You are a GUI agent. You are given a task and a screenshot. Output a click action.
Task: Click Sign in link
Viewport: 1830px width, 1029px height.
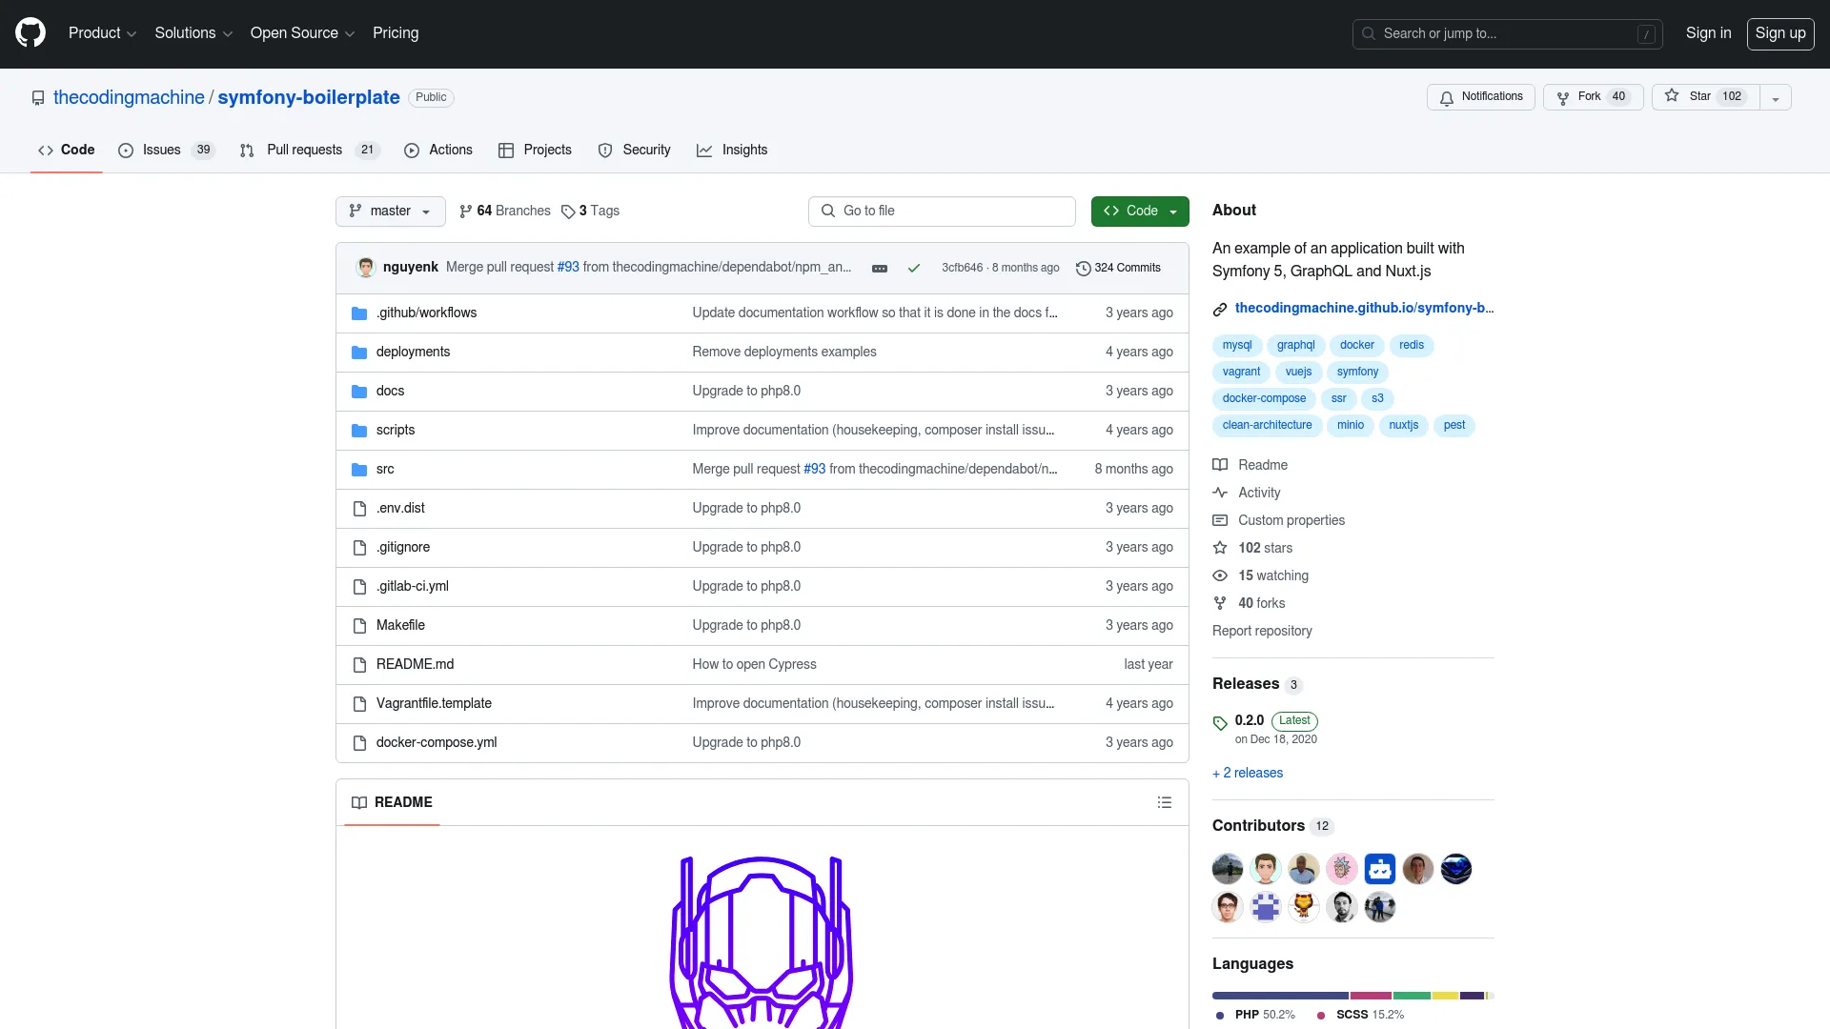(x=1708, y=33)
